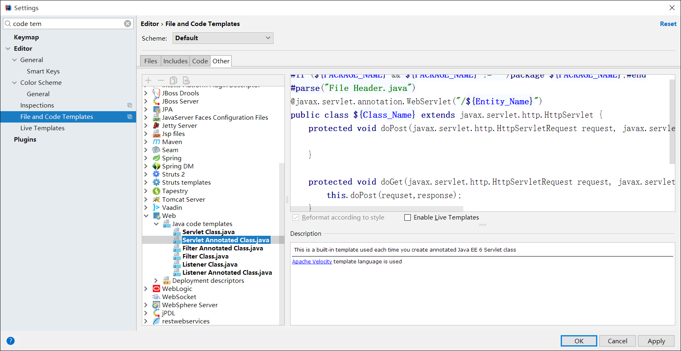
Task: Click the code editor vertical scrollbar
Action: click(x=672, y=122)
